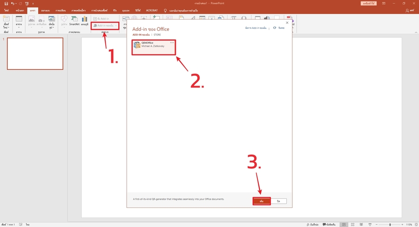This screenshot has height=227, width=419.
Task: Switch to the MY ADD-INS tab in the dialog
Action: [x=141, y=35]
